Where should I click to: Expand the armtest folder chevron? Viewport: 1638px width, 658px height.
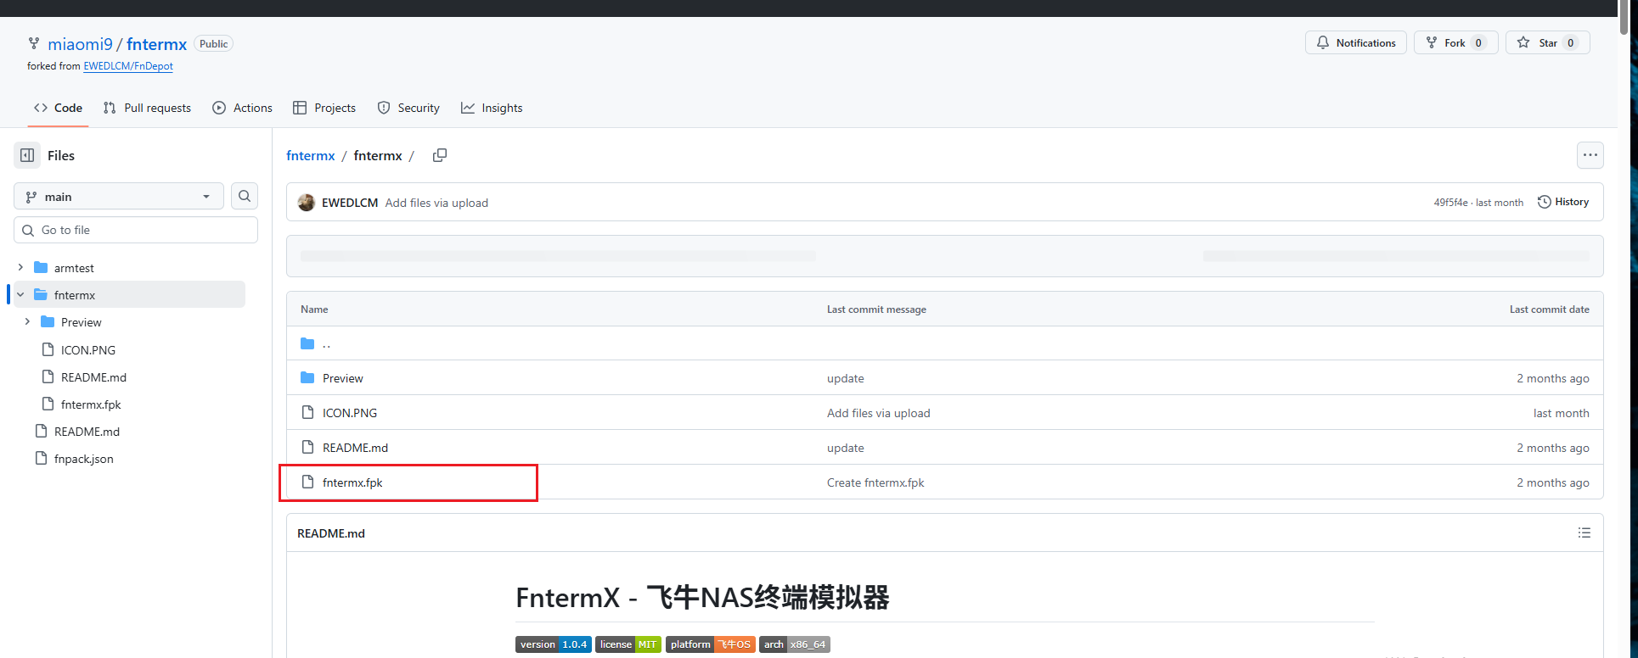(20, 267)
